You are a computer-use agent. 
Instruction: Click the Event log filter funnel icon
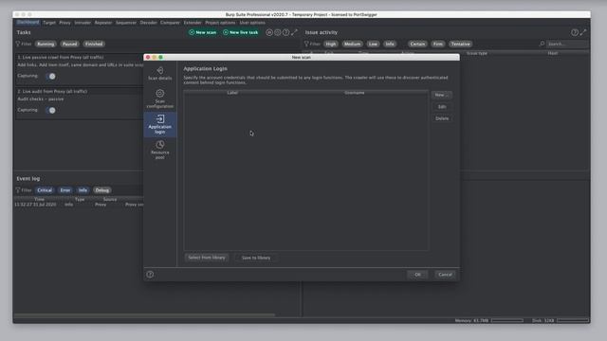[x=18, y=190]
